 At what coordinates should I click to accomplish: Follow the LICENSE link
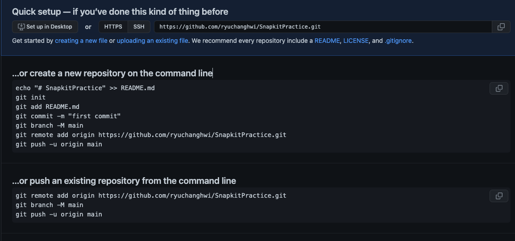(x=356, y=41)
